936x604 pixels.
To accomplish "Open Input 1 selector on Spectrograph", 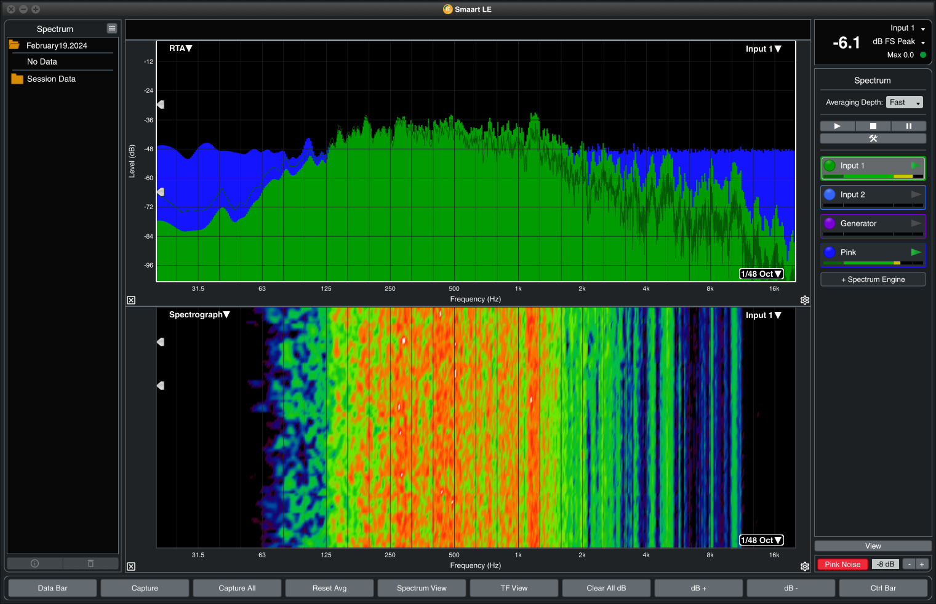I will 764,315.
